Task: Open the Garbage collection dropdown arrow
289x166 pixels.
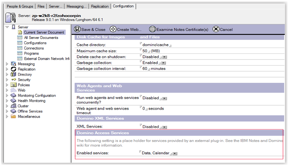Action: [164, 63]
